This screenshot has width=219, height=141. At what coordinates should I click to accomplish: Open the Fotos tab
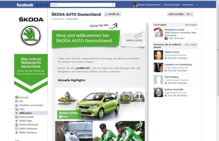(22, 109)
